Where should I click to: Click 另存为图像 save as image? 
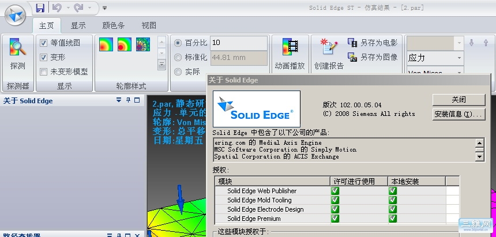(x=373, y=57)
